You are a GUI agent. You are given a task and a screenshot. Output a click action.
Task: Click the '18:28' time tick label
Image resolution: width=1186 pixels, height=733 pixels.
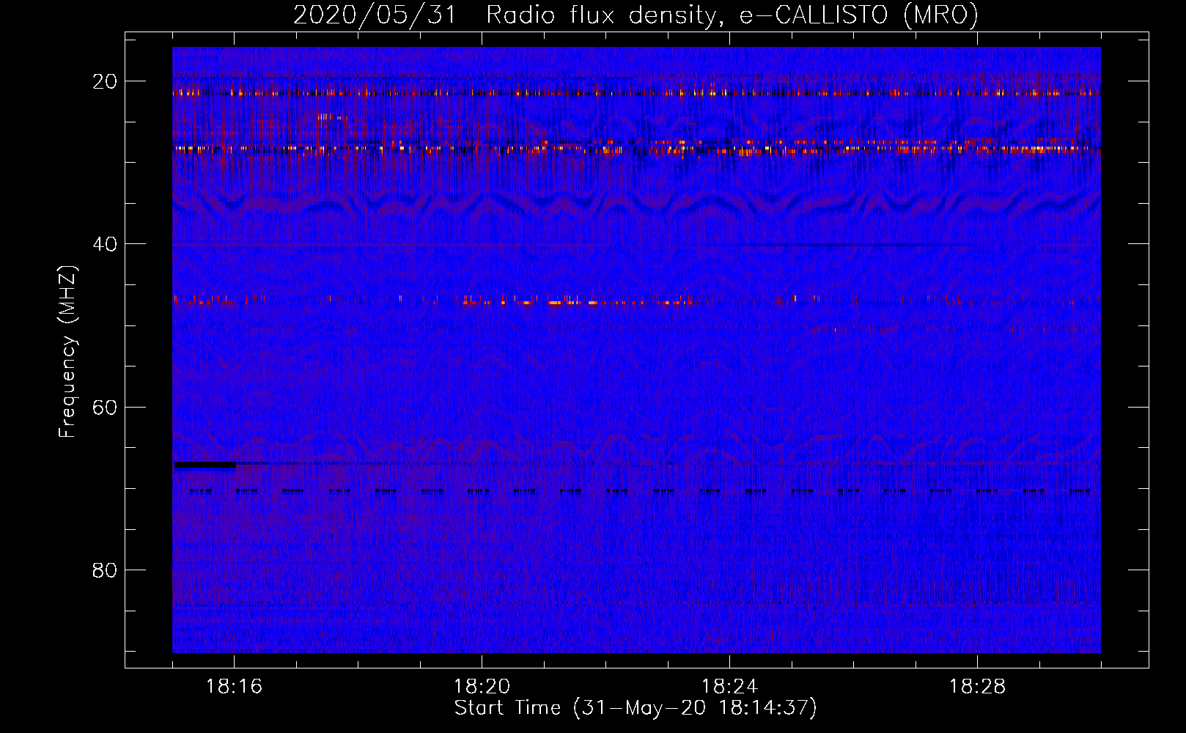click(x=977, y=687)
